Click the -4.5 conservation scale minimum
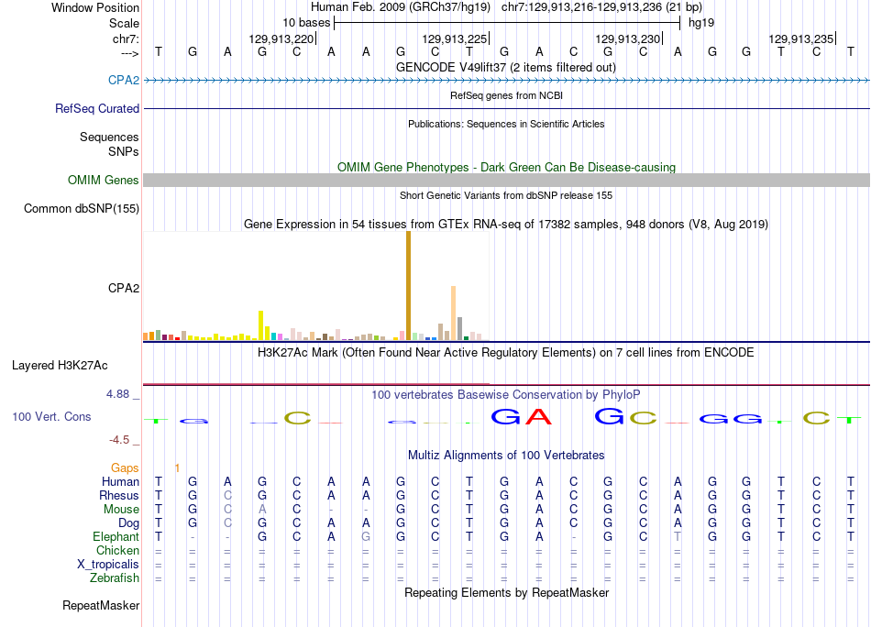This screenshot has height=627, width=871. [119, 440]
